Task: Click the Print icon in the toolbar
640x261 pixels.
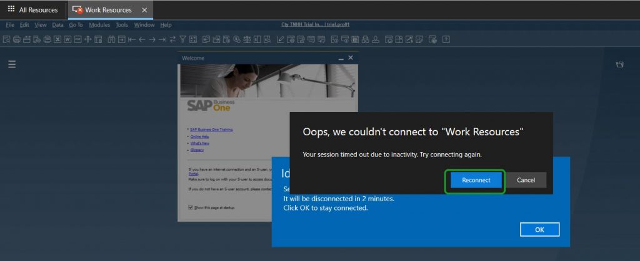Action: (17, 39)
